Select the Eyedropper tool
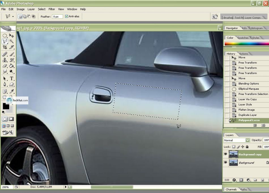The width and height of the screenshot is (269, 193). coord(11,91)
